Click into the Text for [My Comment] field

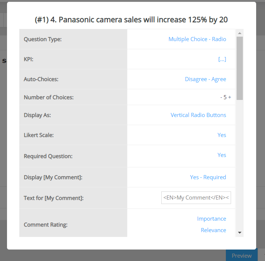coord(196,198)
